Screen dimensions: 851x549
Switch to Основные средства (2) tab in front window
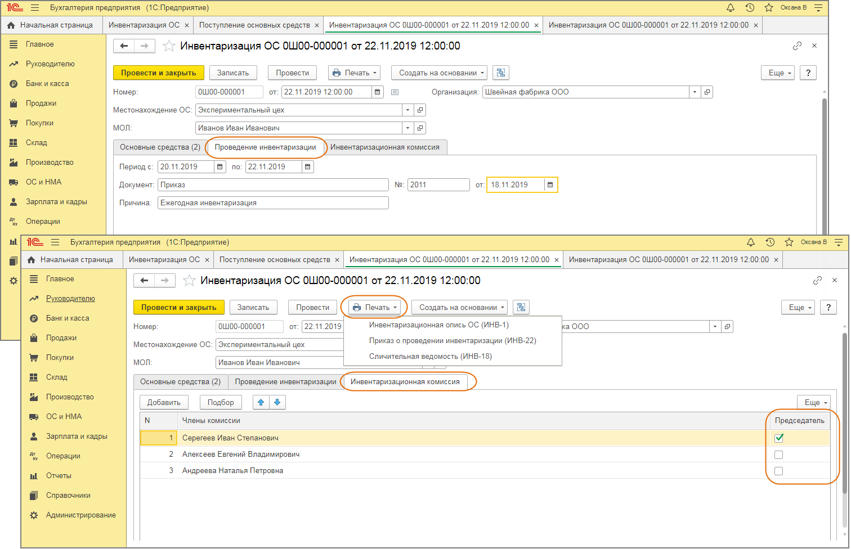pos(180,381)
